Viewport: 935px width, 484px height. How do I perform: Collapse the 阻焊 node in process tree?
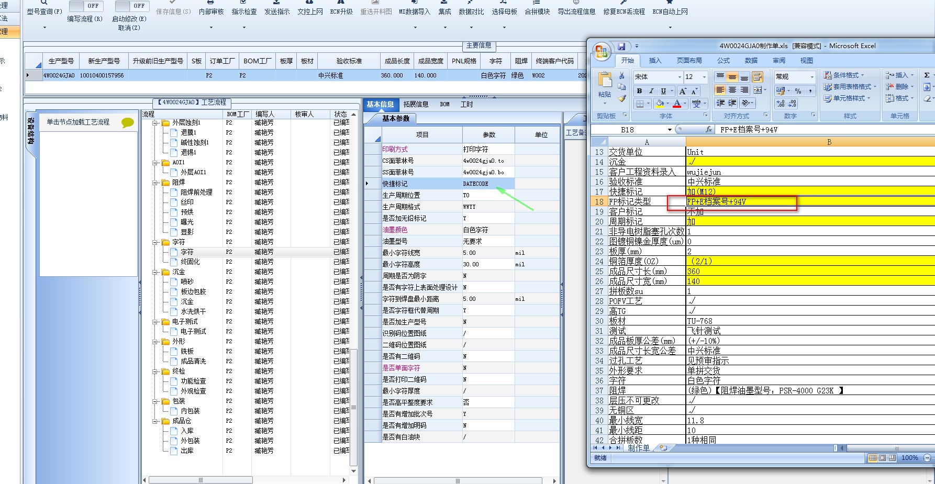pyautogui.click(x=155, y=183)
